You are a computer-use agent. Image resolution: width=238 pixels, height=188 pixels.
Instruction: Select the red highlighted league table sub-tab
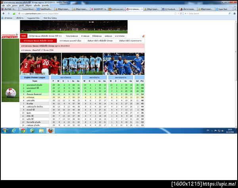38,41
